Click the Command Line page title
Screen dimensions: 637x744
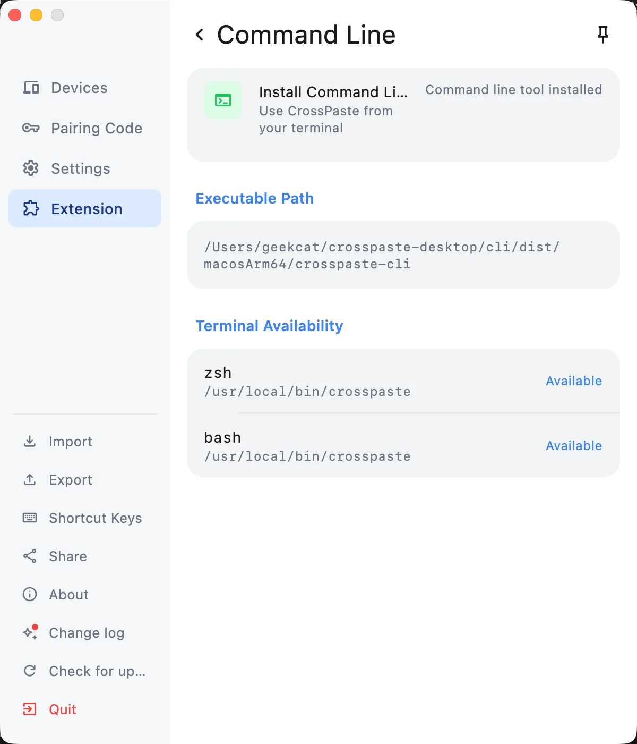[x=306, y=35]
